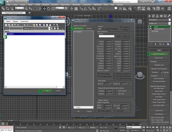Click the Pin Stack icon below modifier list
Screen dimensions: 172x132
[151, 44]
